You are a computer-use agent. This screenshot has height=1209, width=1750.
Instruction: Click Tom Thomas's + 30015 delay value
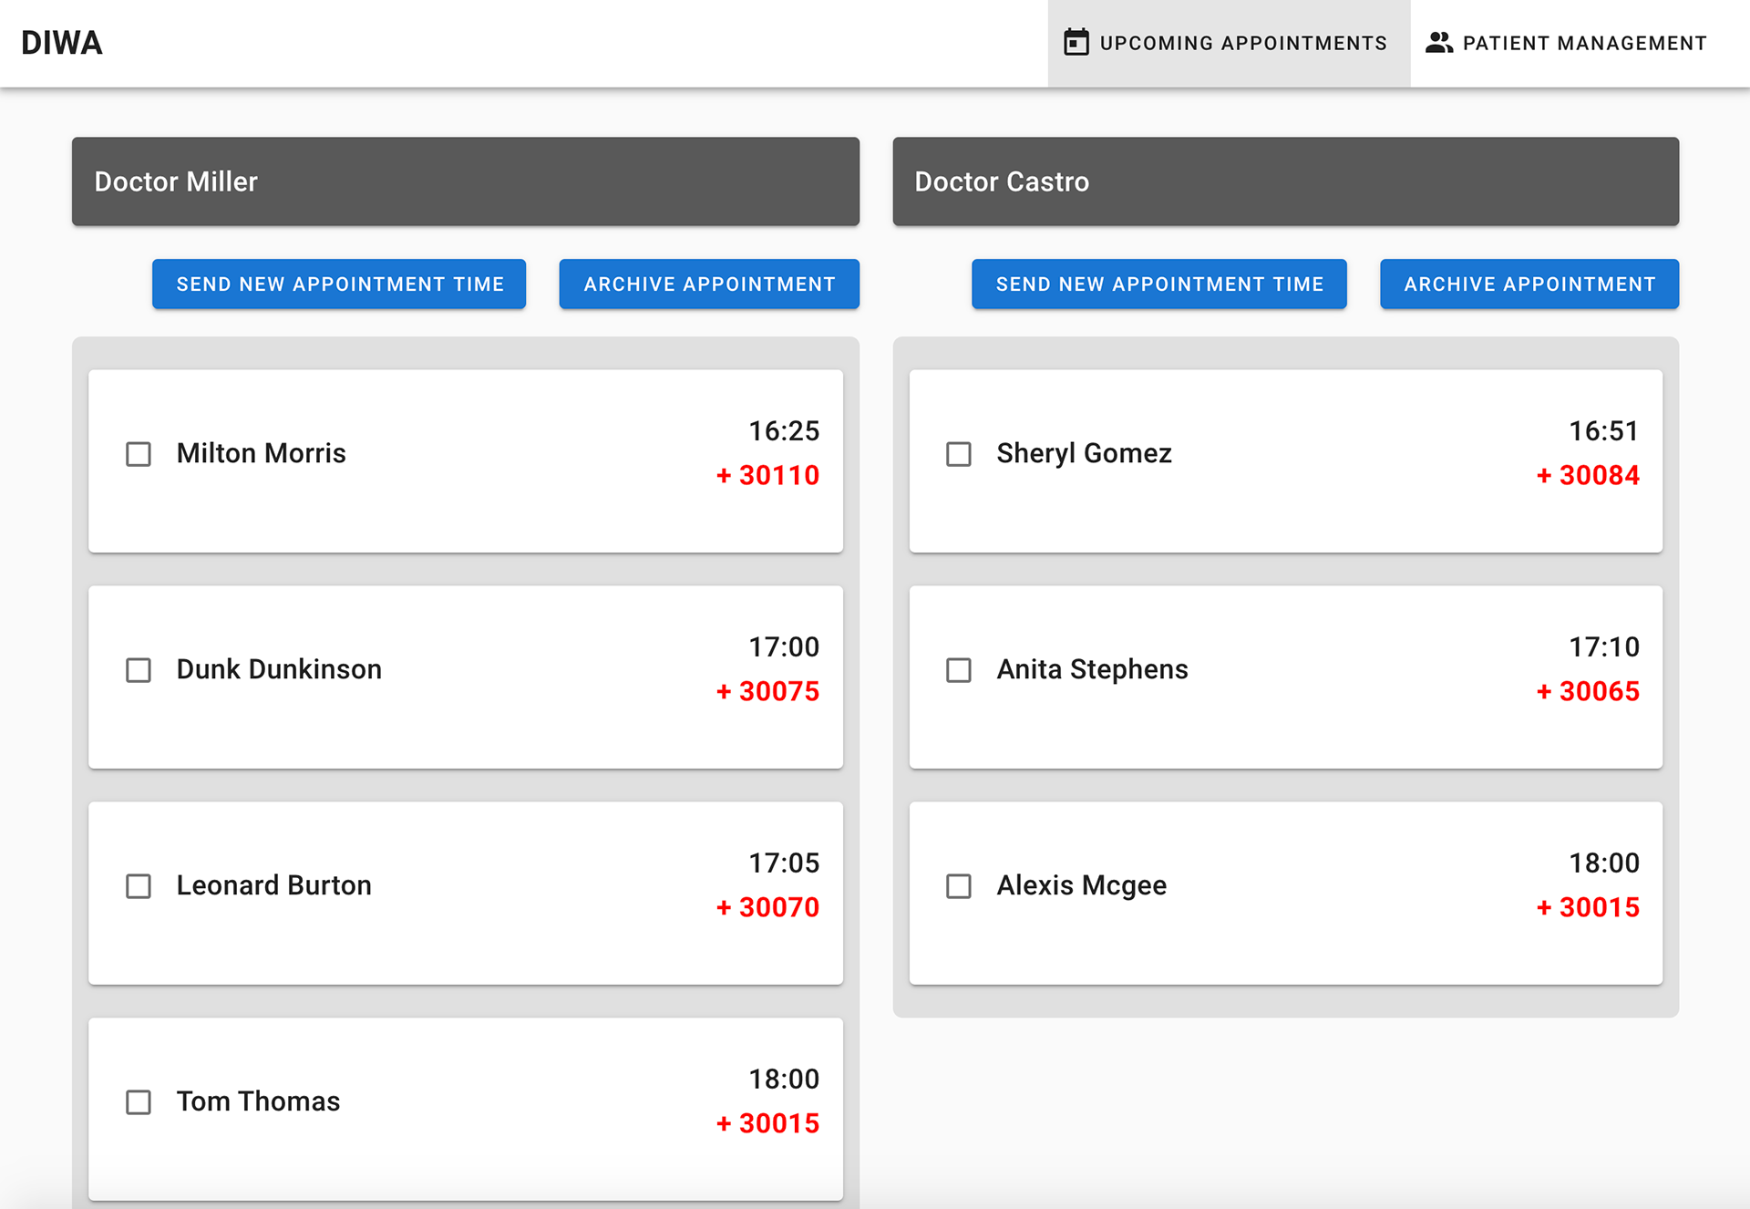point(767,1123)
